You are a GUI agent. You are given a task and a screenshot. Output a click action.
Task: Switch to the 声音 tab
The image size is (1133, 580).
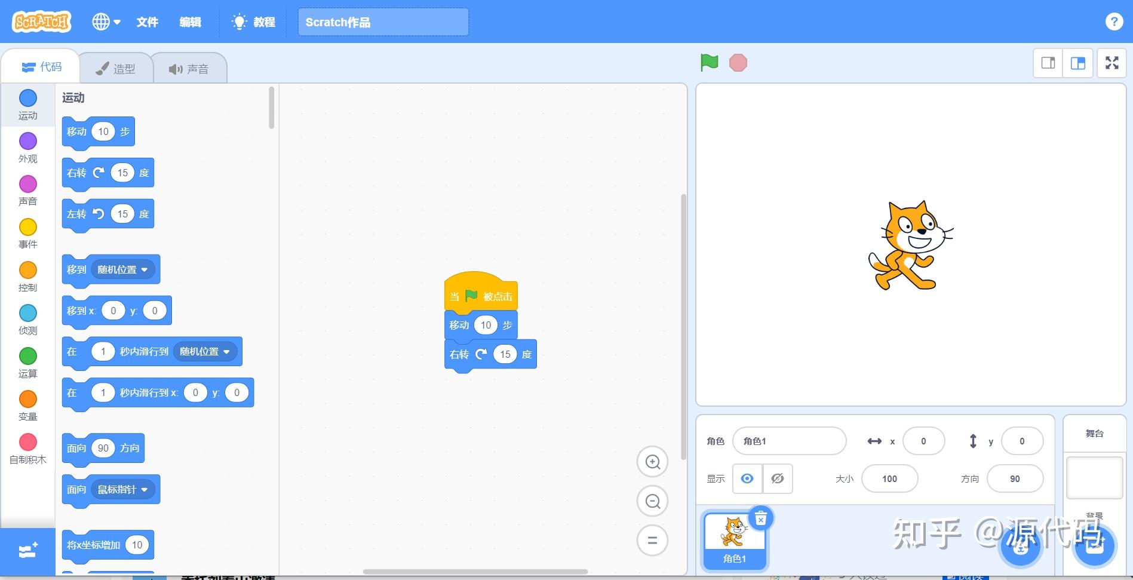[x=189, y=69]
